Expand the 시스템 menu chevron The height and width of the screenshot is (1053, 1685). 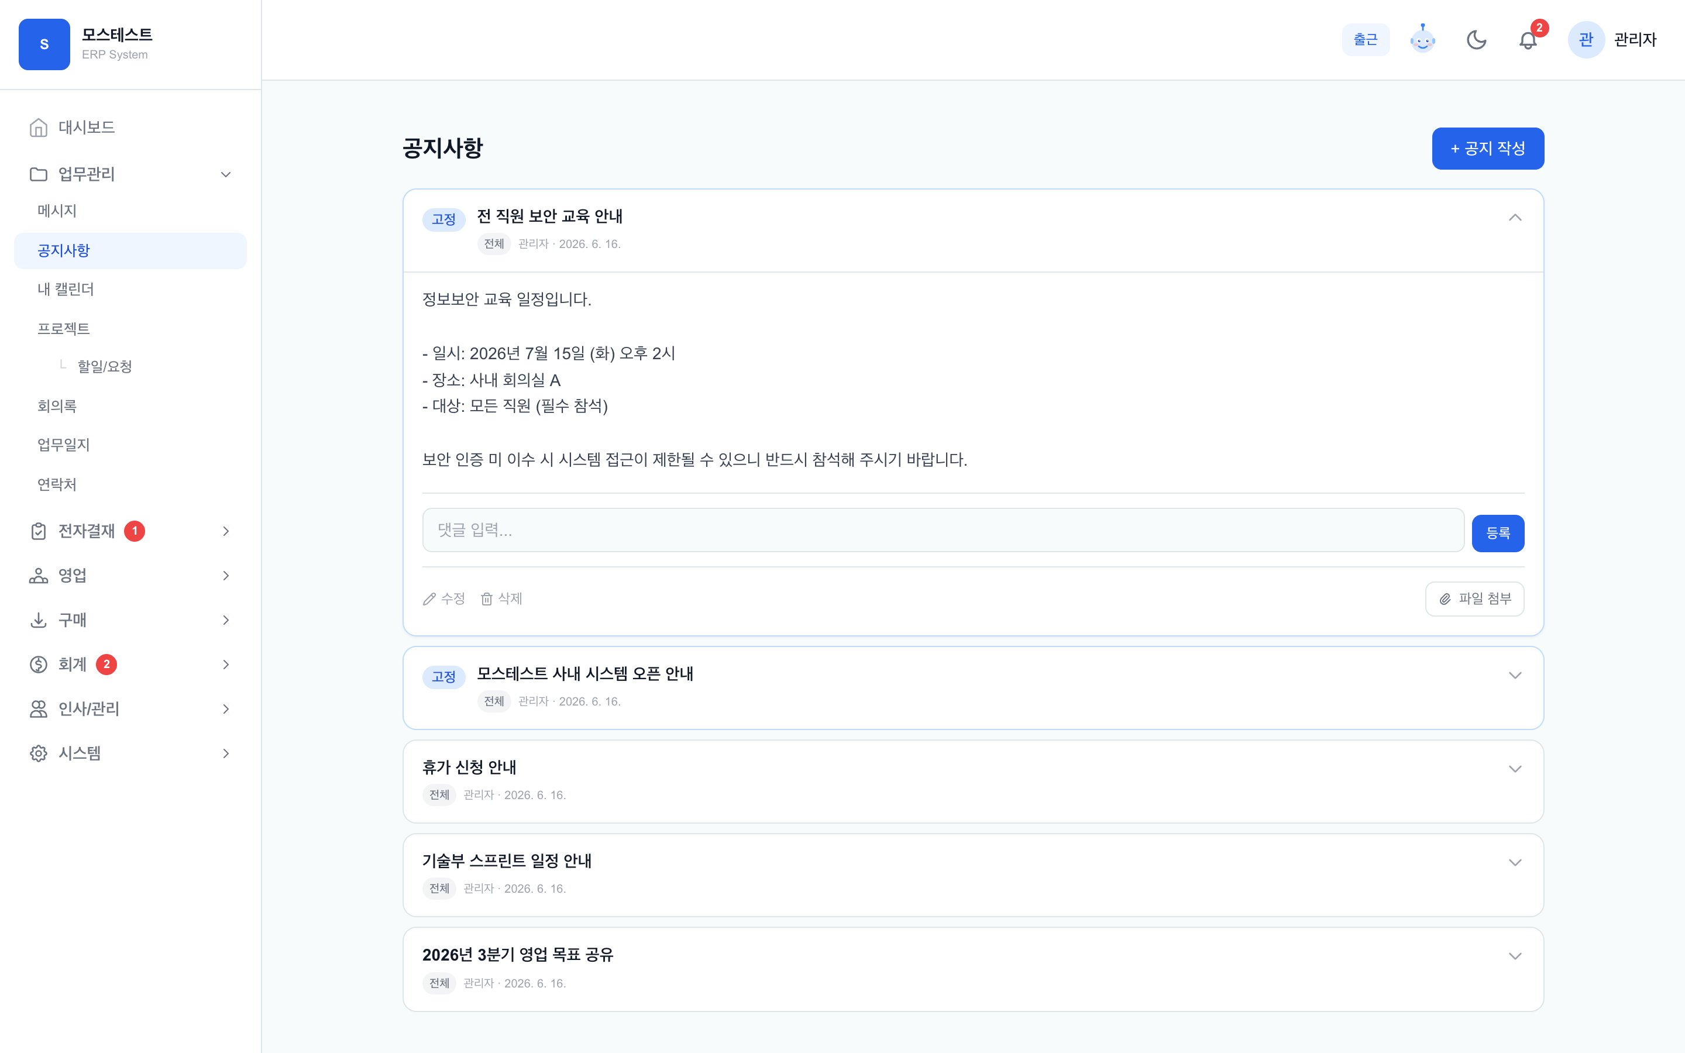[x=226, y=753]
